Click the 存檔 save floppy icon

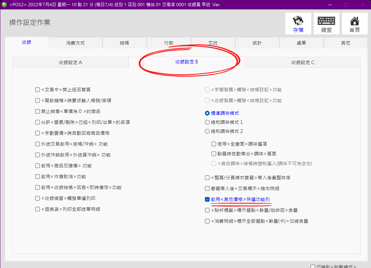[298, 24]
